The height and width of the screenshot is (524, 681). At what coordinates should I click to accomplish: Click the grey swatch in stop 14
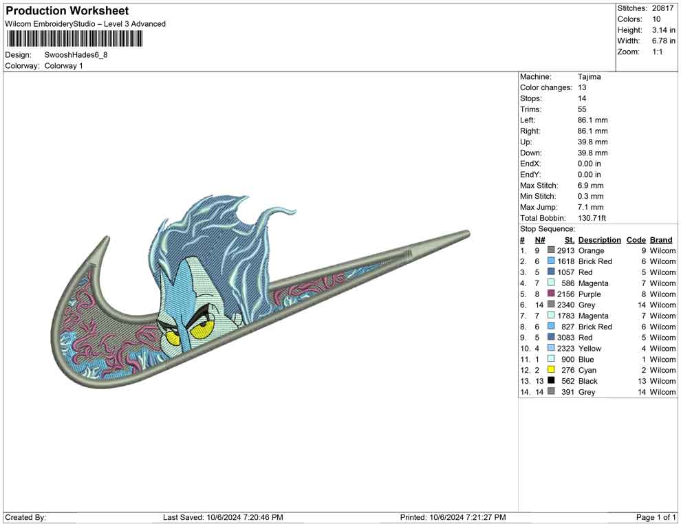(551, 392)
